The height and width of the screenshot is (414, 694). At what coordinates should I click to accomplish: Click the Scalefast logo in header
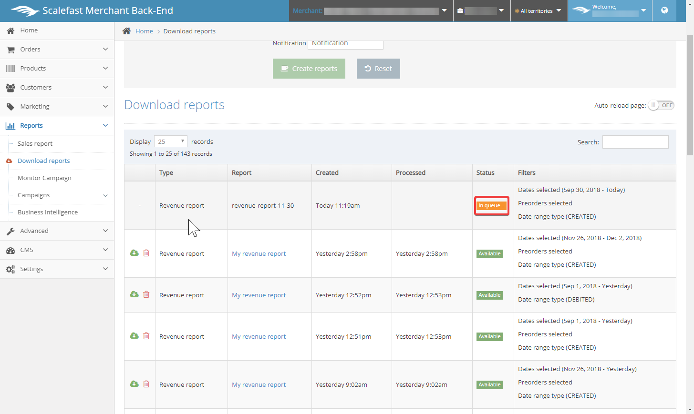25,10
